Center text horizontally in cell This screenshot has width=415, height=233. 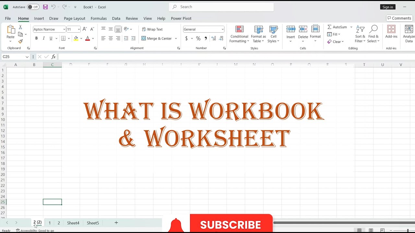pos(111,38)
